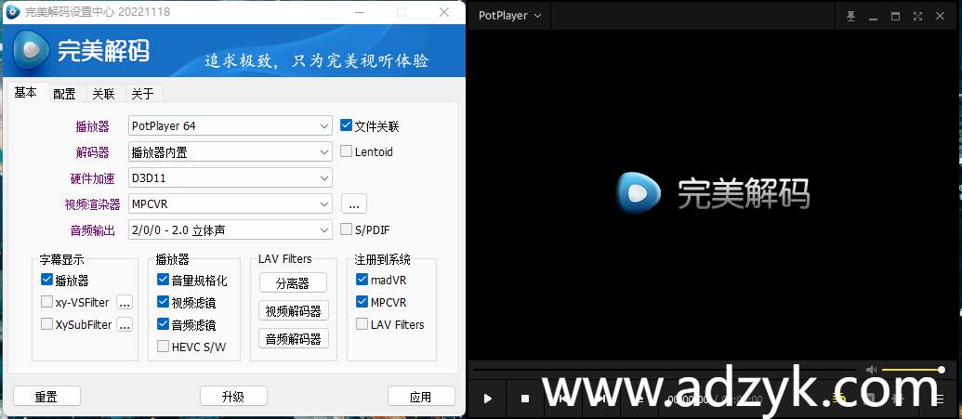962x419 pixels.
Task: Open the 硬件加速 dropdown showing D3D11
Action: tap(231, 177)
